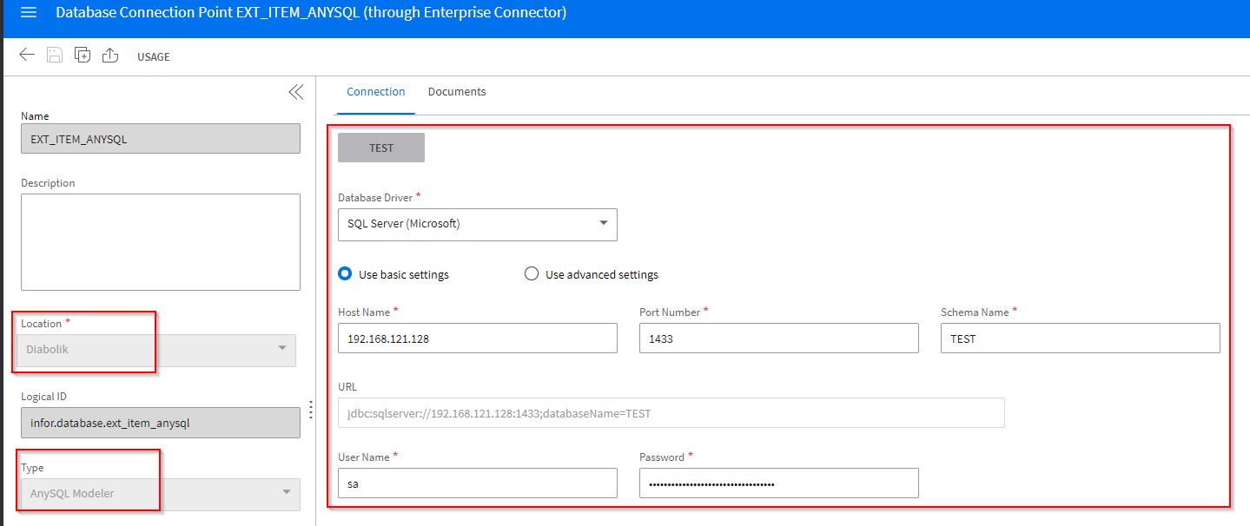Select the Use basic settings option
Viewport: 1250px width, 526px height.
pyautogui.click(x=345, y=274)
